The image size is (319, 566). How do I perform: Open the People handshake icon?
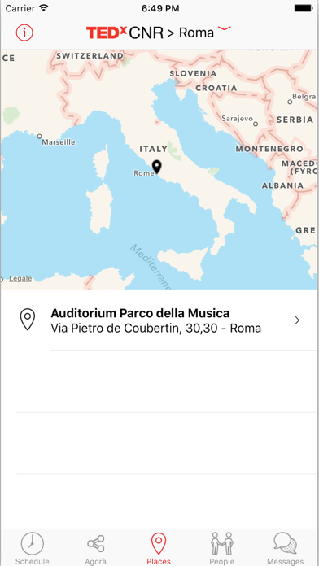pyautogui.click(x=222, y=543)
